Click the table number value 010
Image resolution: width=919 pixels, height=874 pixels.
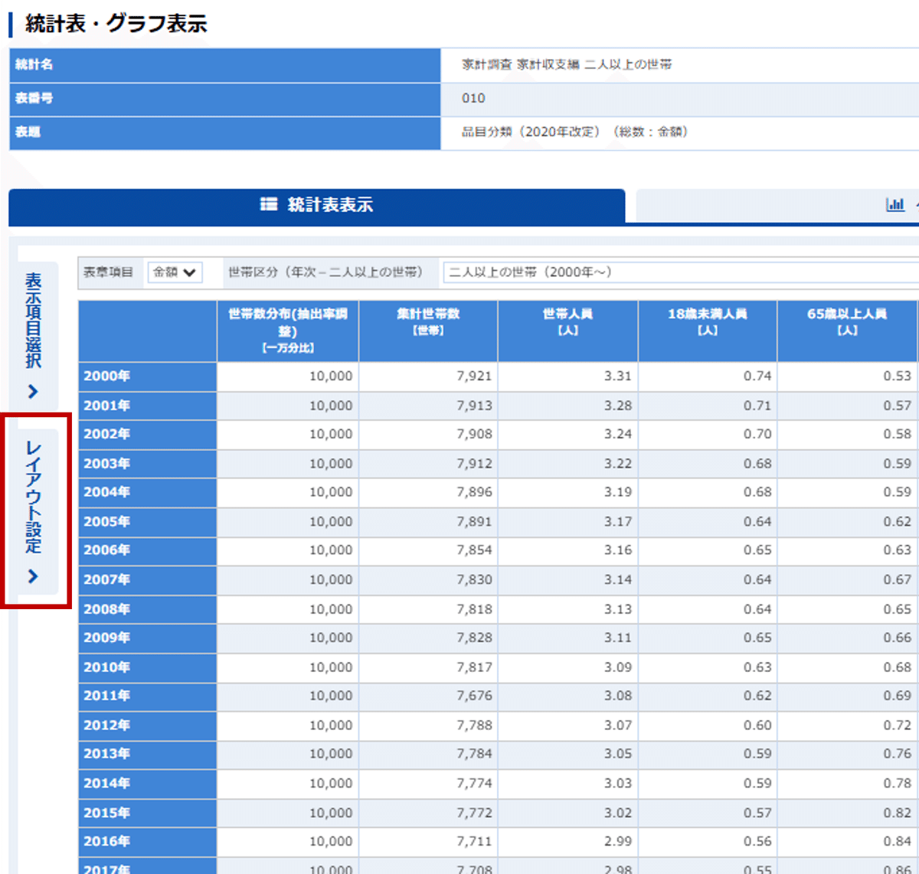tap(473, 99)
